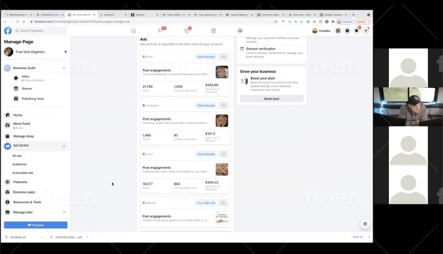Open thumbnail of the $454.95 ad
The image size is (443, 254).
[x=221, y=72]
